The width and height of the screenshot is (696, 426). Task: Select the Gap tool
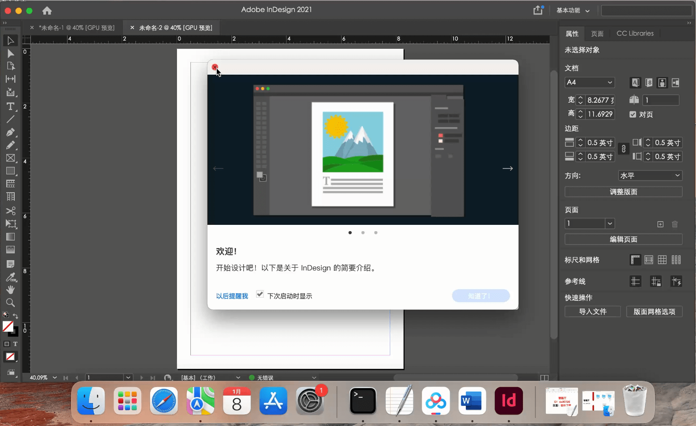point(10,79)
